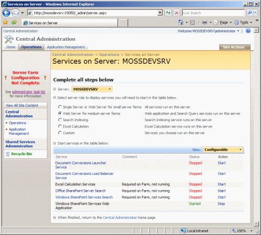
Task: Click the blue Help icon
Action: pyautogui.click(x=248, y=31)
